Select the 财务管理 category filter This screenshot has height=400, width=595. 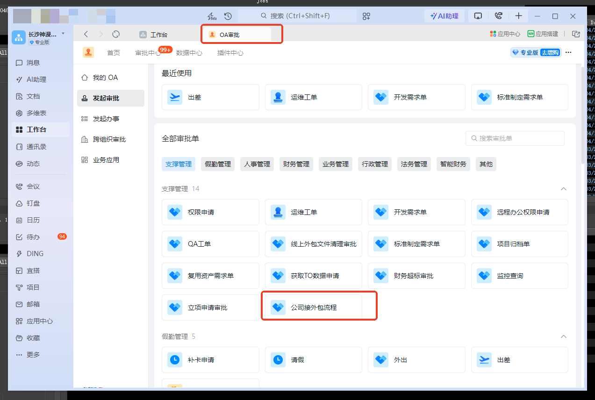[296, 164]
